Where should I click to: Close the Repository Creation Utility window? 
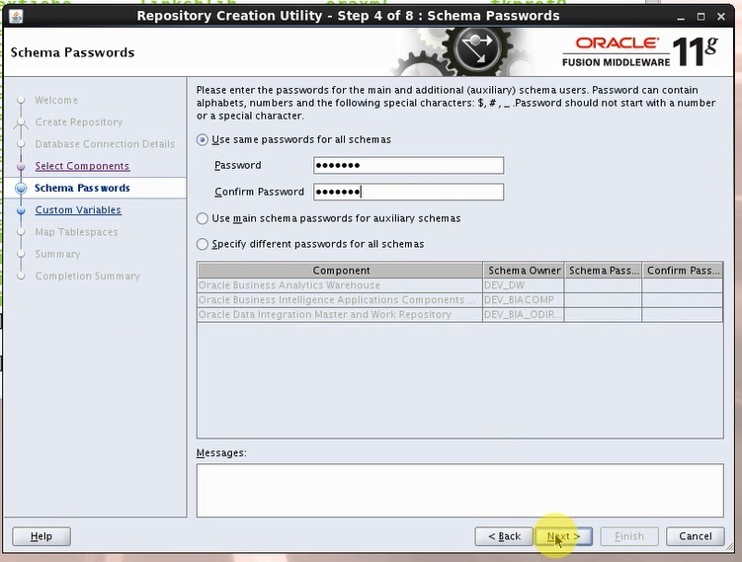click(721, 17)
